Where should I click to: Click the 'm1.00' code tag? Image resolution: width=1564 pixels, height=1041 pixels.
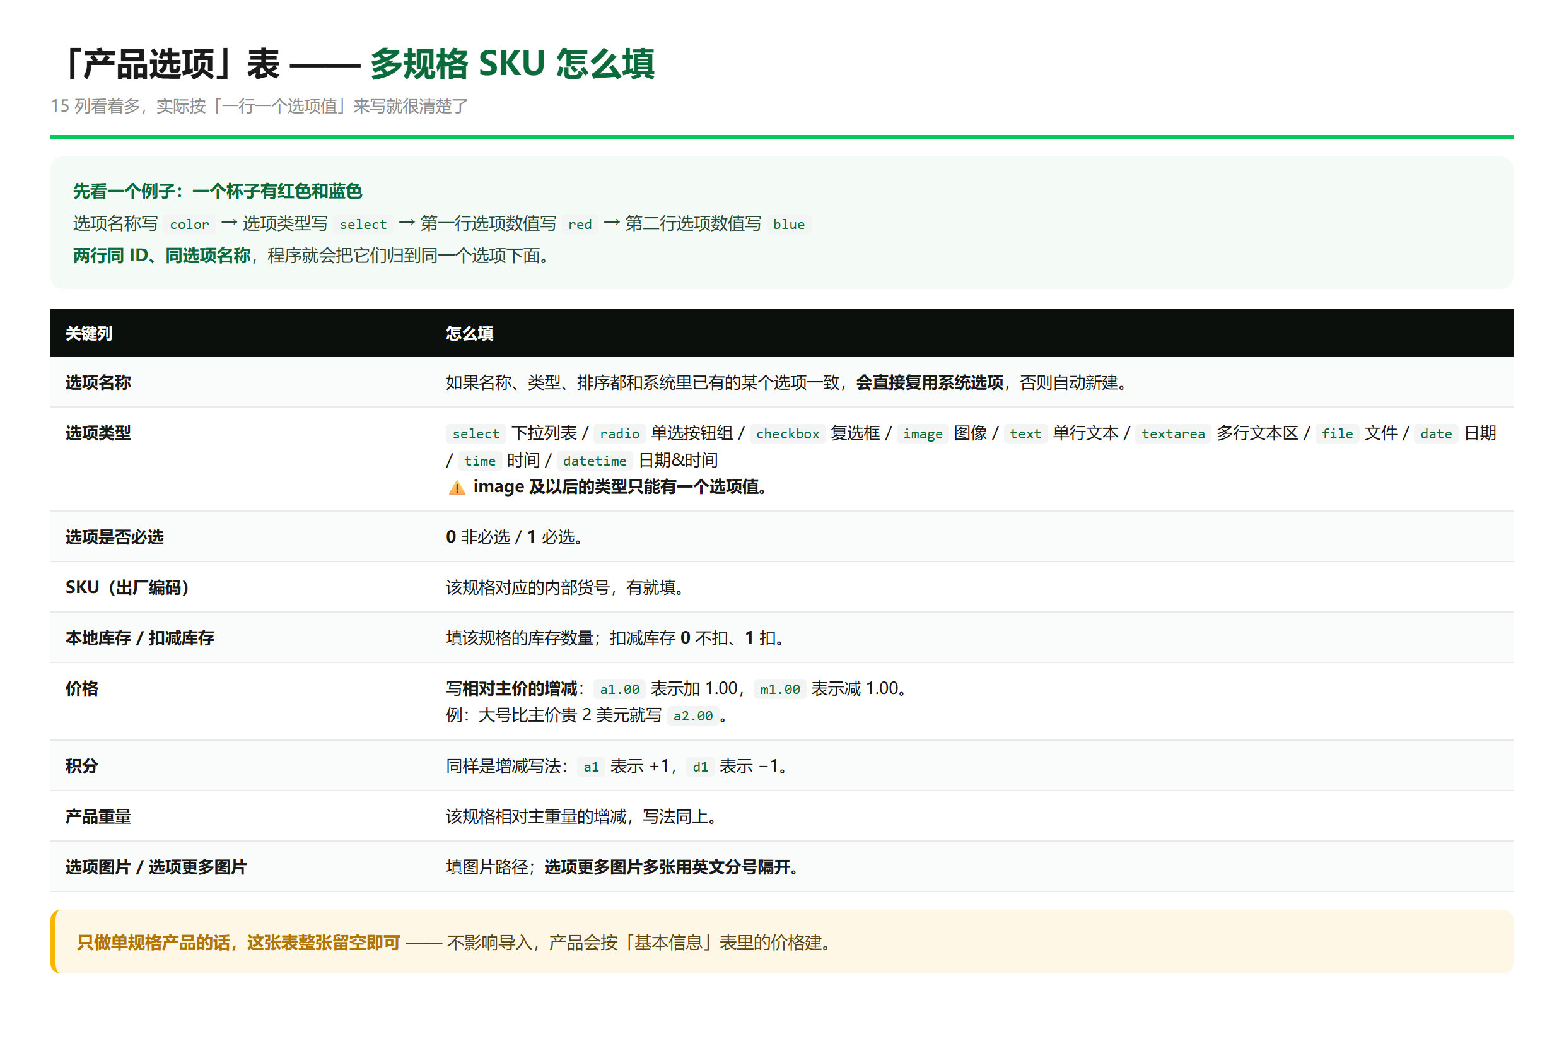tap(779, 689)
